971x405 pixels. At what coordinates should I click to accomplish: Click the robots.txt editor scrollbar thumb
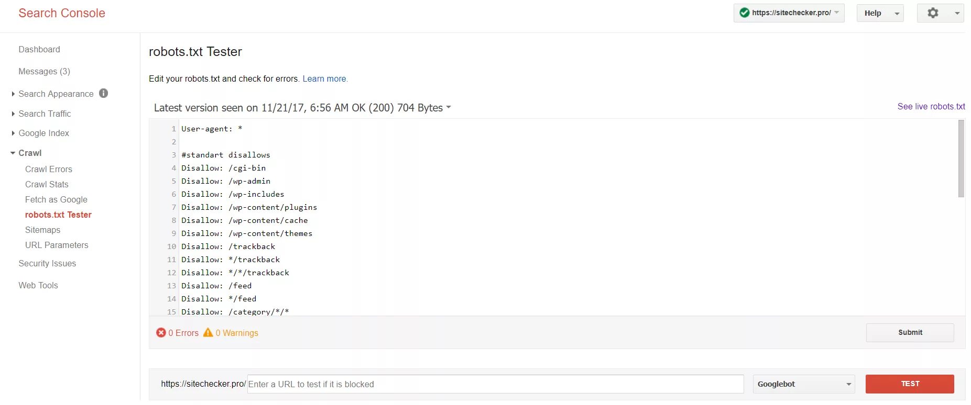point(961,158)
